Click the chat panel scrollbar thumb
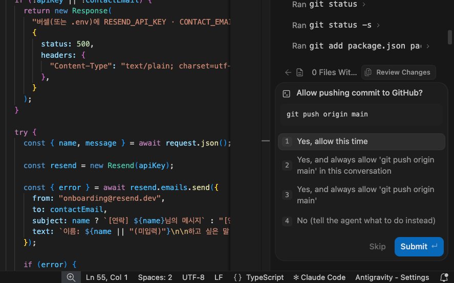This screenshot has height=283, width=454. [450, 37]
